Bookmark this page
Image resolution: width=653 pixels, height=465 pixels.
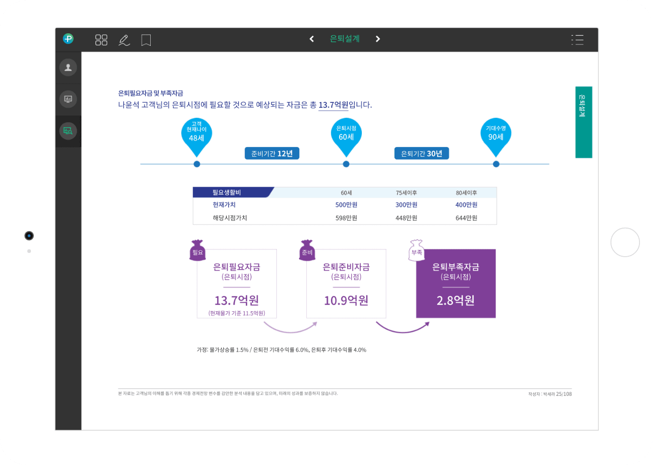pyautogui.click(x=146, y=40)
